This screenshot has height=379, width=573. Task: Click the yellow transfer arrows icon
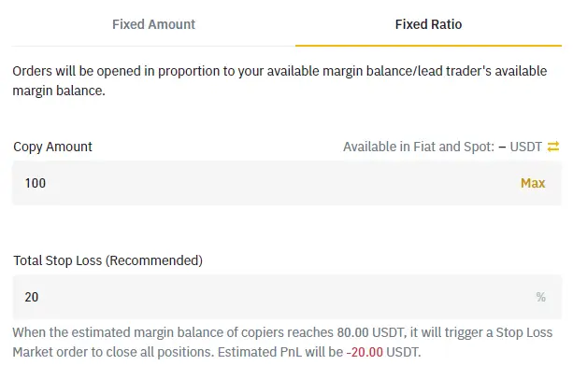pos(553,147)
